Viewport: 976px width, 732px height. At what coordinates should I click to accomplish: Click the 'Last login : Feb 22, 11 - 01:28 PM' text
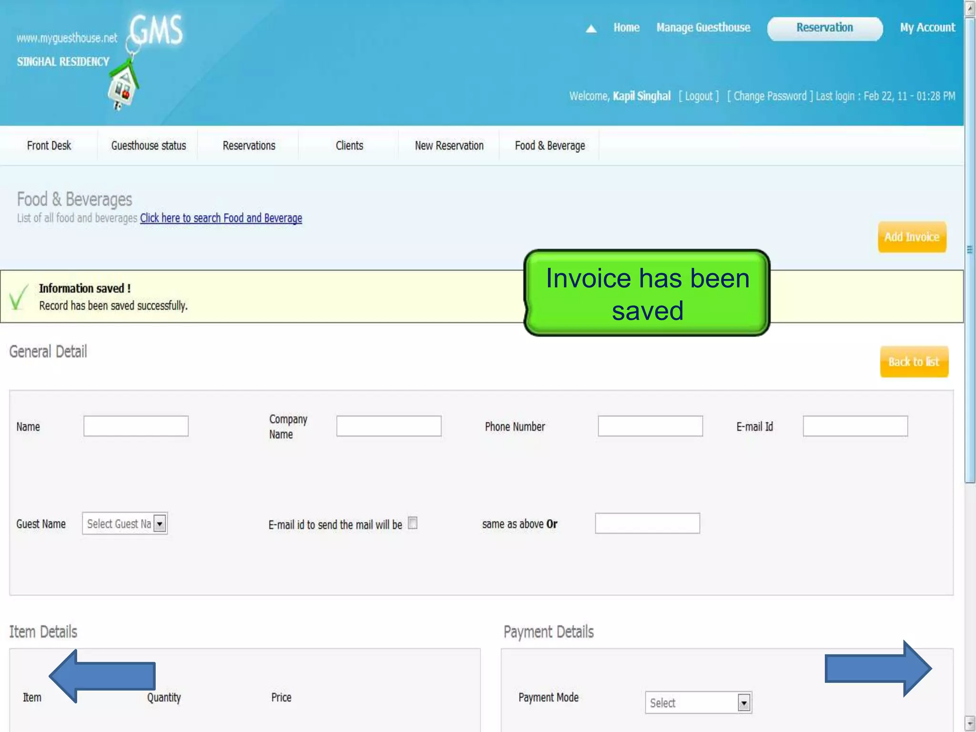point(885,96)
